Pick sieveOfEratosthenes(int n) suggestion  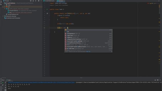point(88,43)
